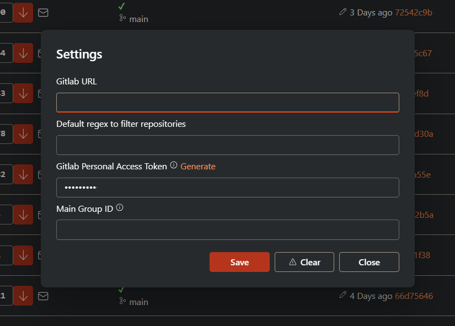Viewport: 455px width, 326px height.
Task: Close the Settings dialog
Action: [369, 262]
